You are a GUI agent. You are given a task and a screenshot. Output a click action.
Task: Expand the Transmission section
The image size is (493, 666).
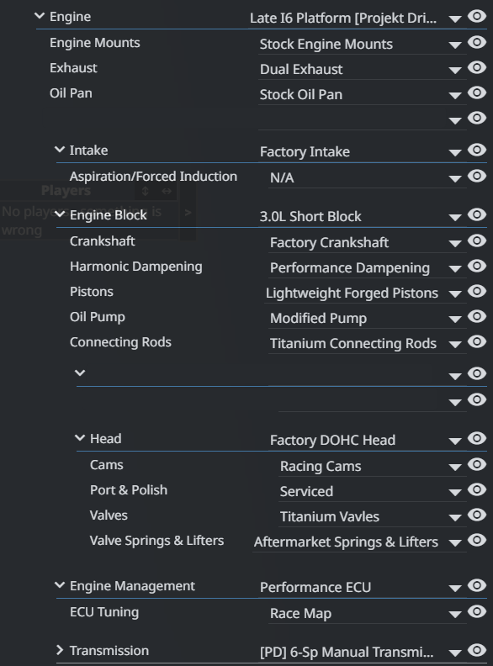pyautogui.click(x=60, y=650)
